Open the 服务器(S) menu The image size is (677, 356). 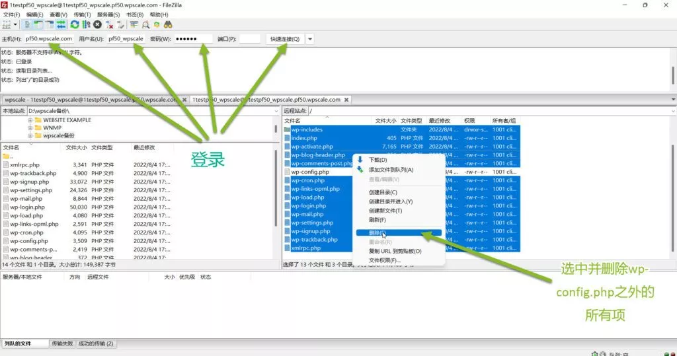(108, 15)
